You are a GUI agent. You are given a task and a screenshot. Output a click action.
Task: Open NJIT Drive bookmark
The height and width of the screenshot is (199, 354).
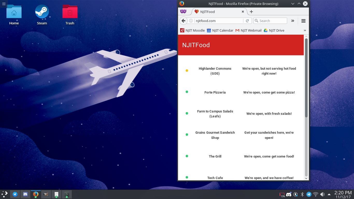[274, 30]
